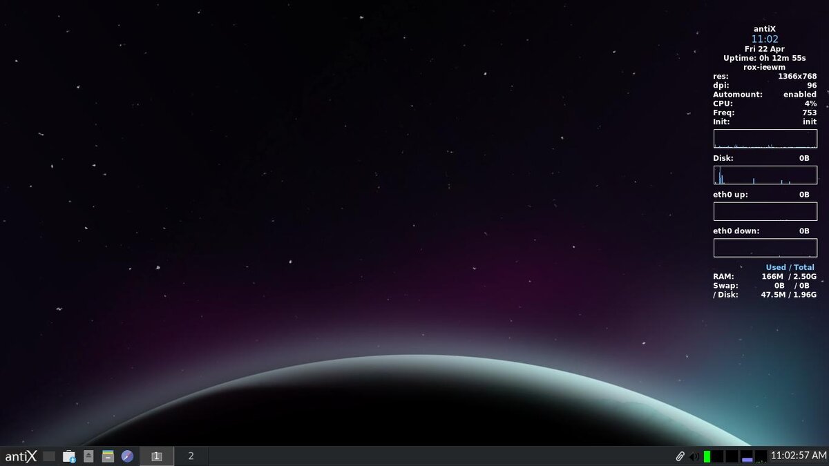The width and height of the screenshot is (829, 466).
Task: Click the 'Freq:' label in conky
Action: tap(724, 113)
